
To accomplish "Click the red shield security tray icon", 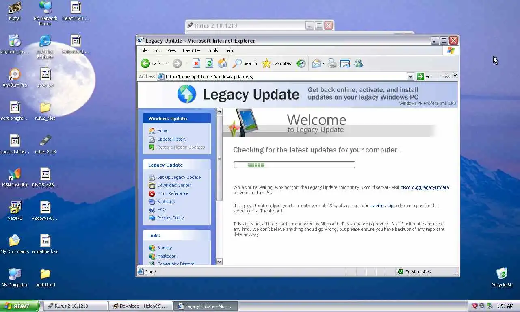I will point(474,306).
